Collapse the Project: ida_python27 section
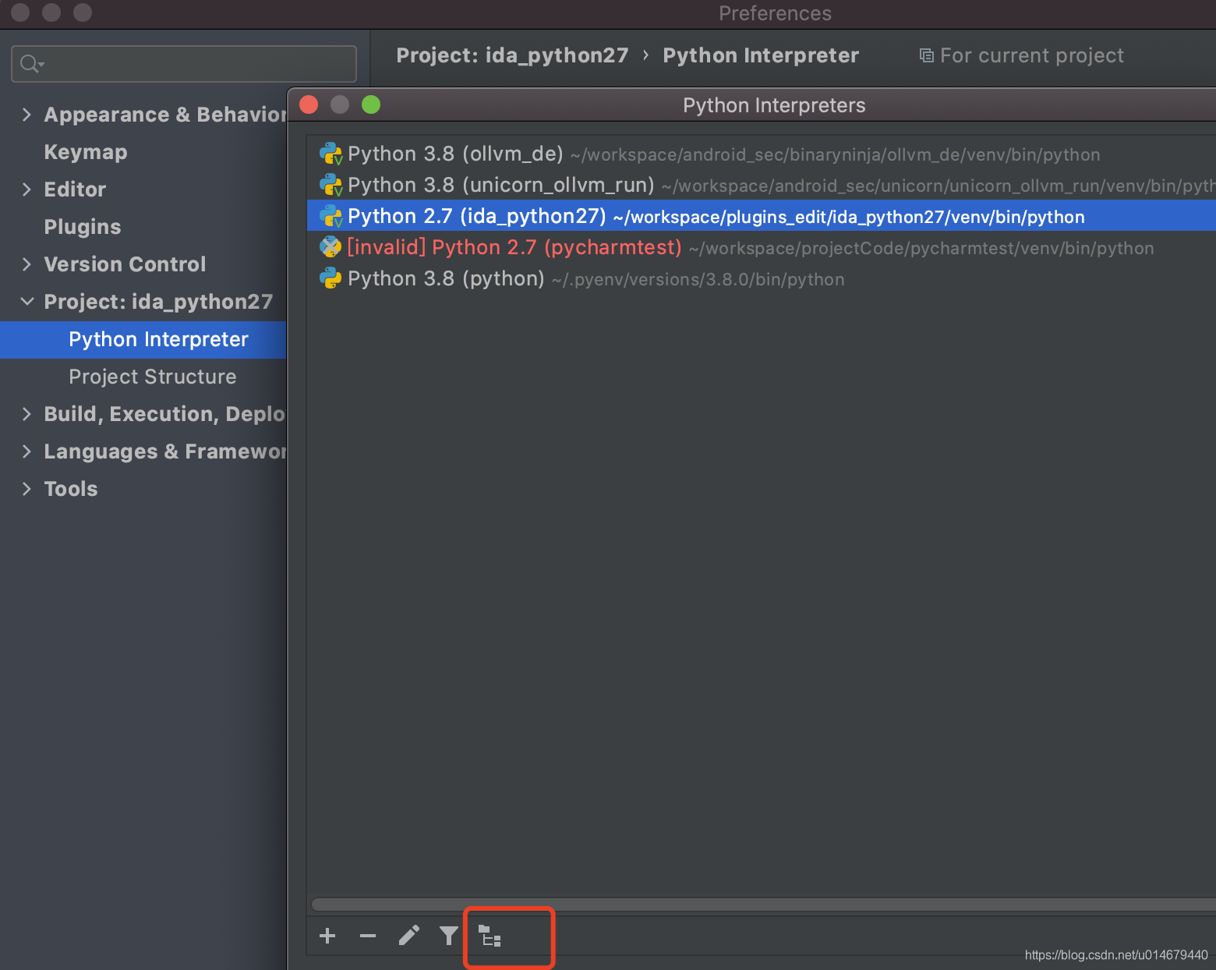Image resolution: width=1216 pixels, height=970 pixels. coord(27,302)
